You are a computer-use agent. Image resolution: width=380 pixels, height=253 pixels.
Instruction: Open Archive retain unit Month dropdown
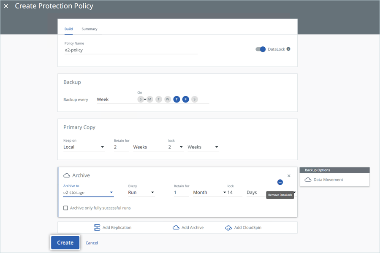tap(209, 192)
